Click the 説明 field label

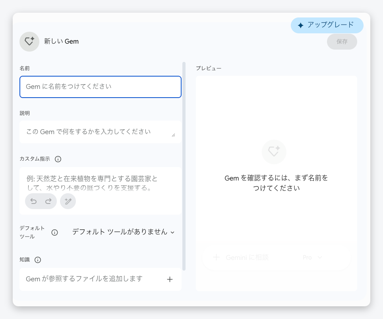click(25, 113)
